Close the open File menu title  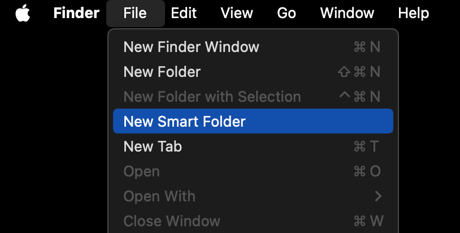[x=135, y=13]
